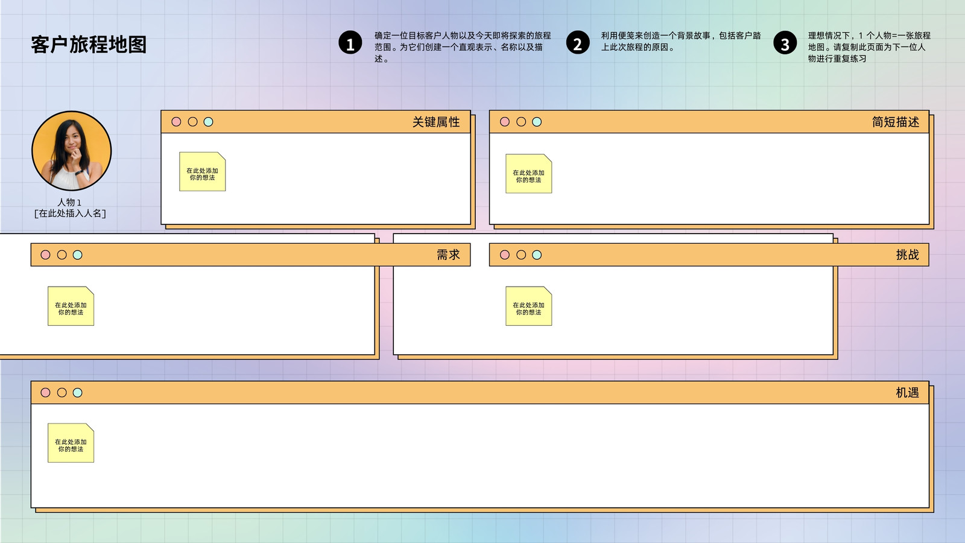Click pink dot in 机遇 title bar
This screenshot has width=965, height=543.
(45, 393)
